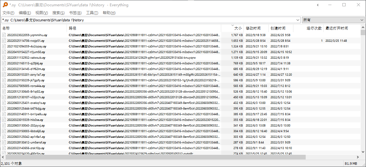Sort by 路径 column header
The image size is (366, 167).
pyautogui.click(x=144, y=28)
